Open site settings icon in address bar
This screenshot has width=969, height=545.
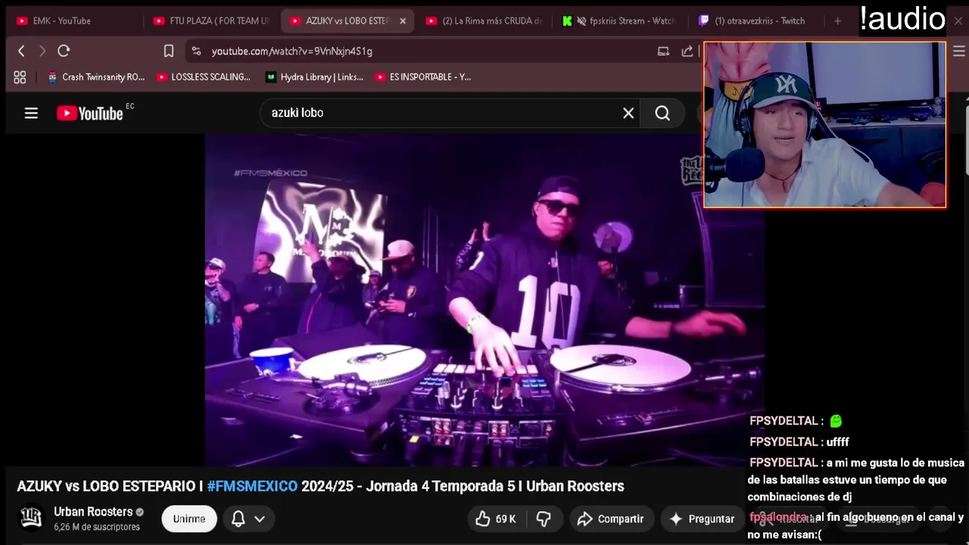coord(196,51)
